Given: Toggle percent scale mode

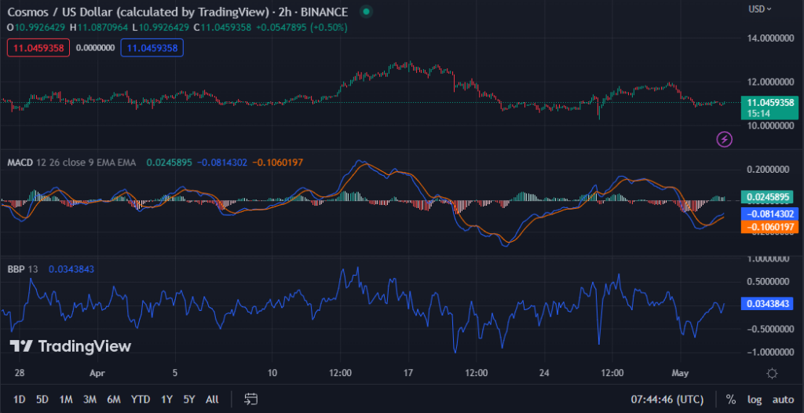Looking at the screenshot, I should (731, 399).
